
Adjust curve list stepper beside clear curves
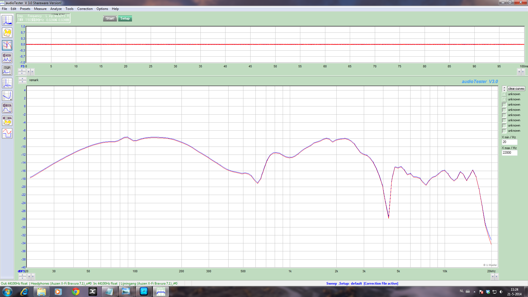click(x=504, y=89)
